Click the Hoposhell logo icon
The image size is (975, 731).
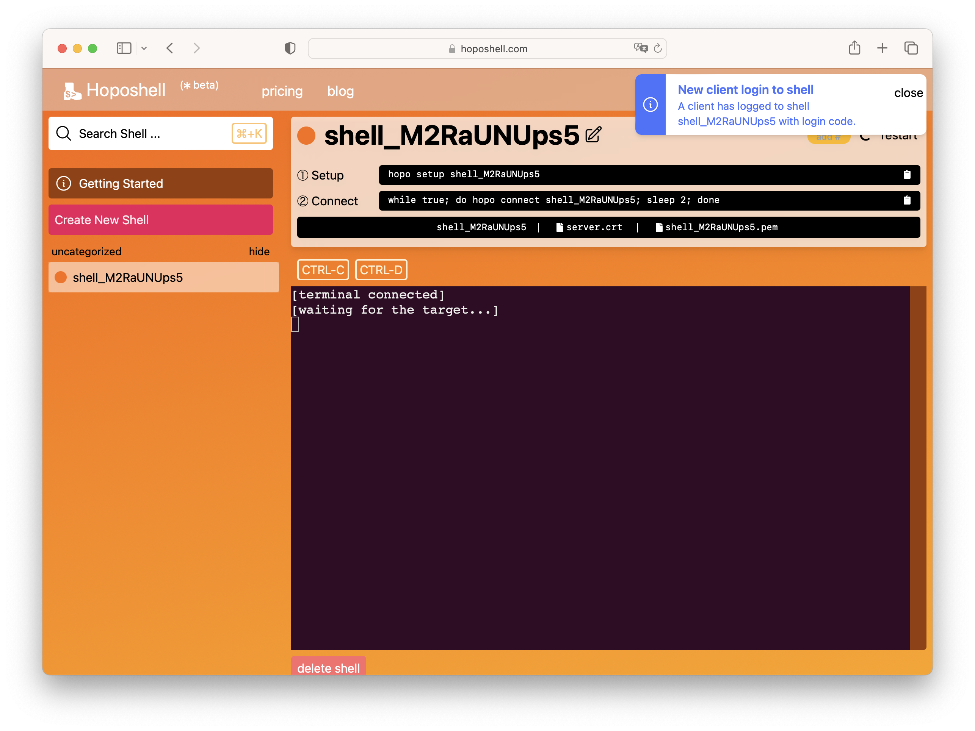pyautogui.click(x=72, y=91)
